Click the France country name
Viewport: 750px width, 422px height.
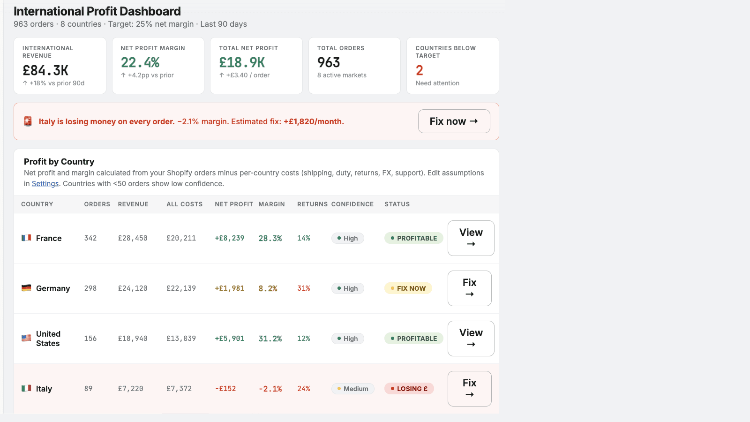(49, 238)
